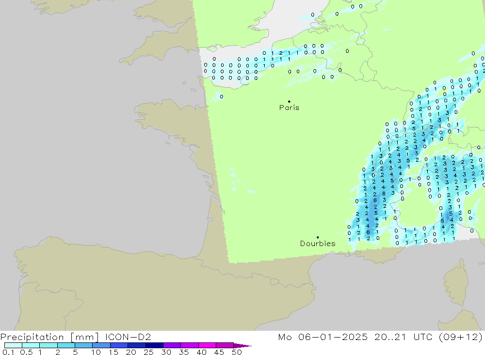Pick the 15–20 mm legend swatch
This screenshot has height=355, width=485.
pyautogui.click(x=119, y=345)
